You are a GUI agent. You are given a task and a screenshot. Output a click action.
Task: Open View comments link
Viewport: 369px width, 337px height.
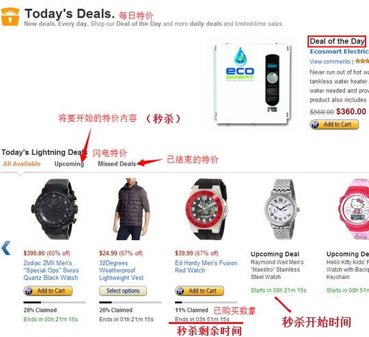[x=329, y=61]
